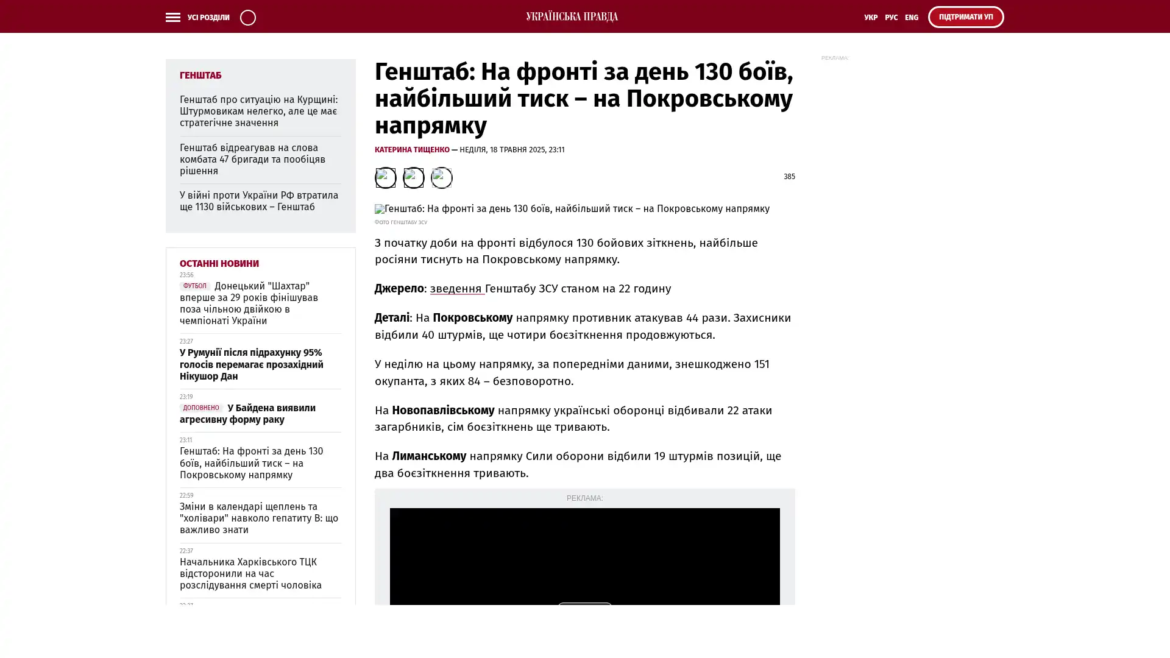Switch language to ENG
The width and height of the screenshot is (1170, 658).
coord(911,17)
